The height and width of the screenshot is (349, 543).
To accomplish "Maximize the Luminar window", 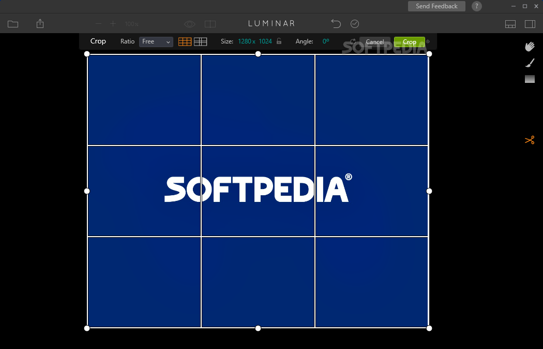I will point(525,6).
